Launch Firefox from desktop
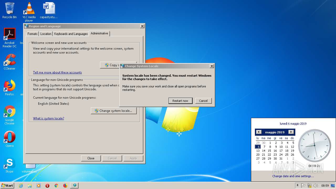Screen dimensions: 336x189 coord(9,88)
